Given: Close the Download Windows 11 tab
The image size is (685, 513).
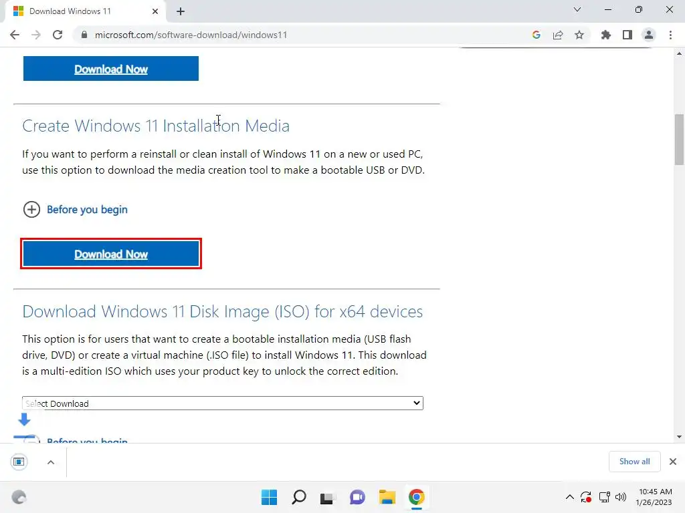Looking at the screenshot, I should (155, 11).
